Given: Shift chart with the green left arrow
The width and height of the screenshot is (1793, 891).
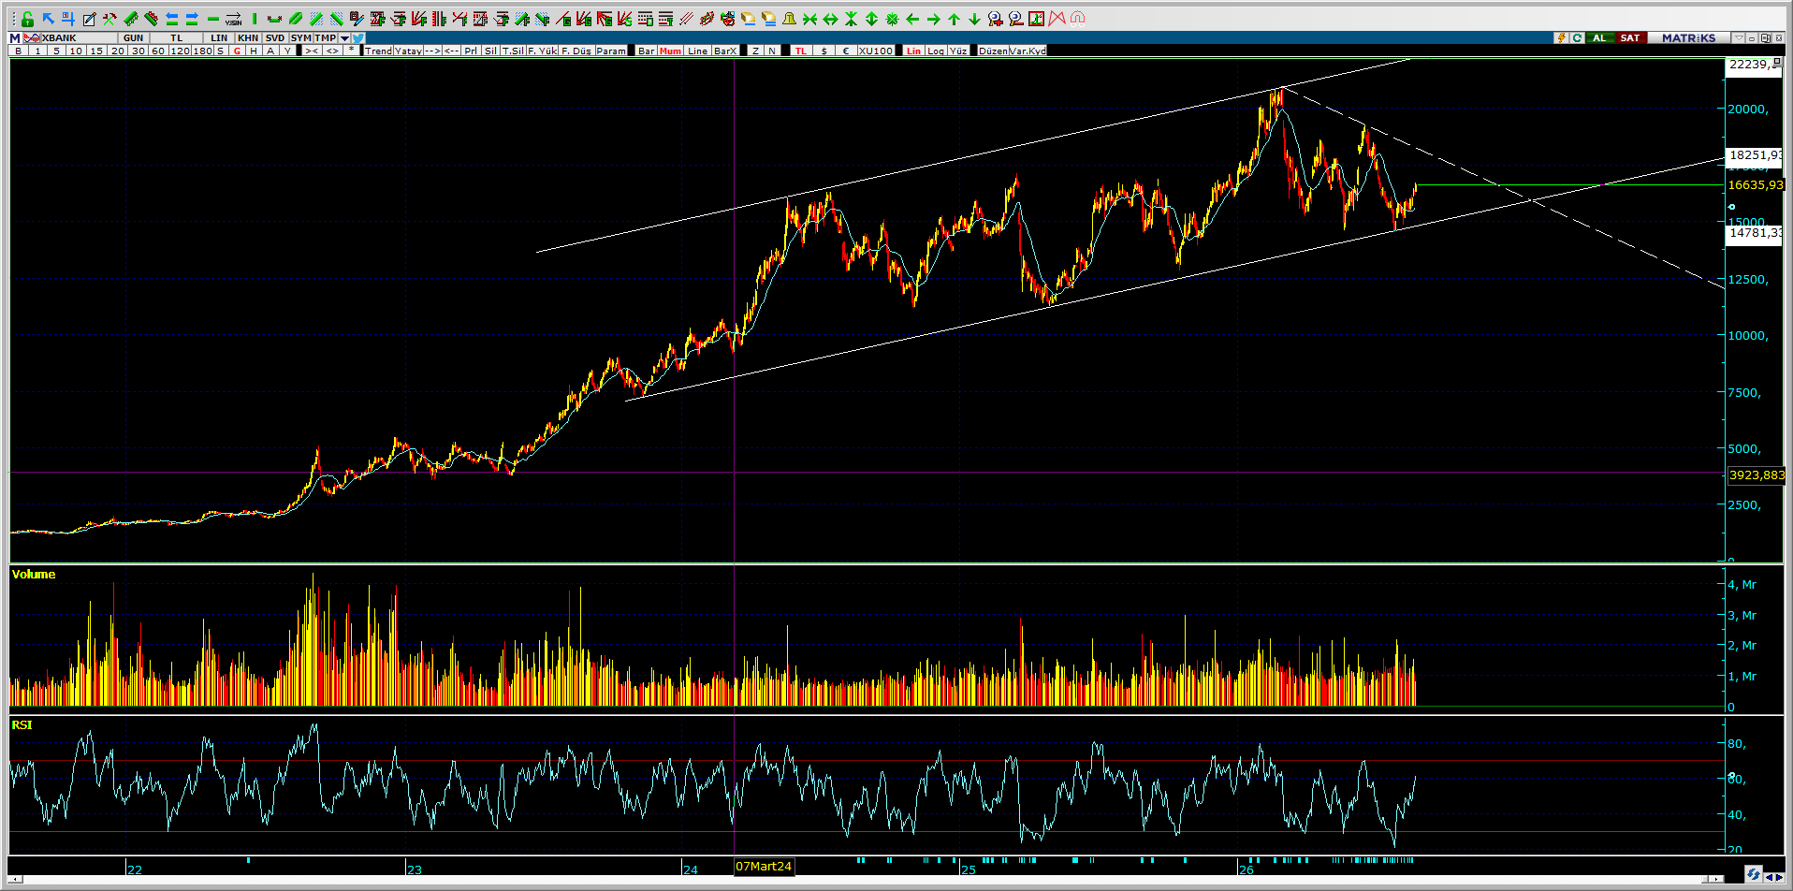Looking at the screenshot, I should (x=912, y=19).
